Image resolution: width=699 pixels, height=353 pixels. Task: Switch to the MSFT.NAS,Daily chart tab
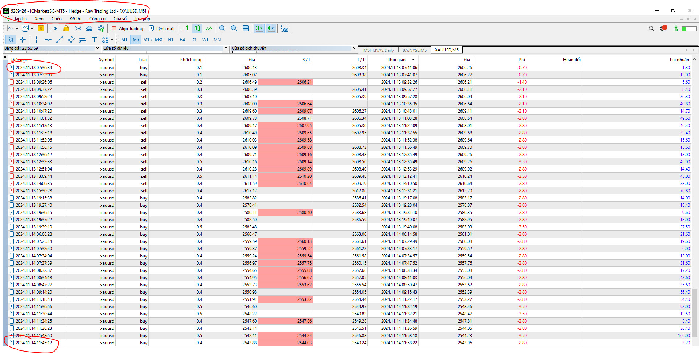pos(378,50)
